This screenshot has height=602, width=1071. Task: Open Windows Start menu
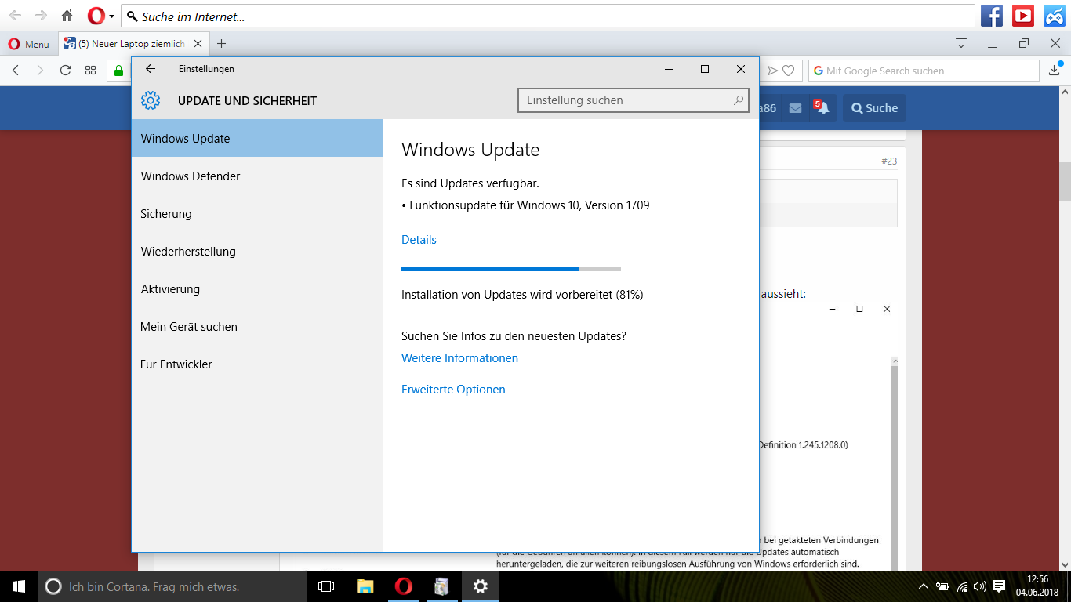click(x=19, y=586)
